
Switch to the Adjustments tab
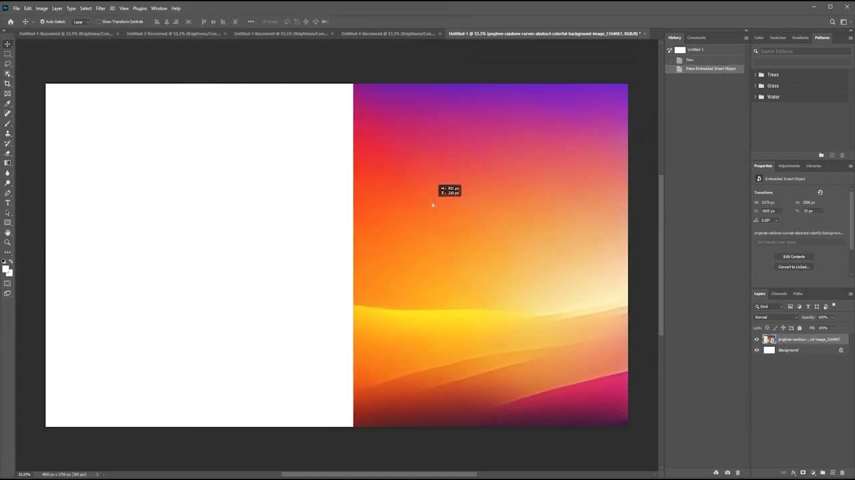(789, 166)
